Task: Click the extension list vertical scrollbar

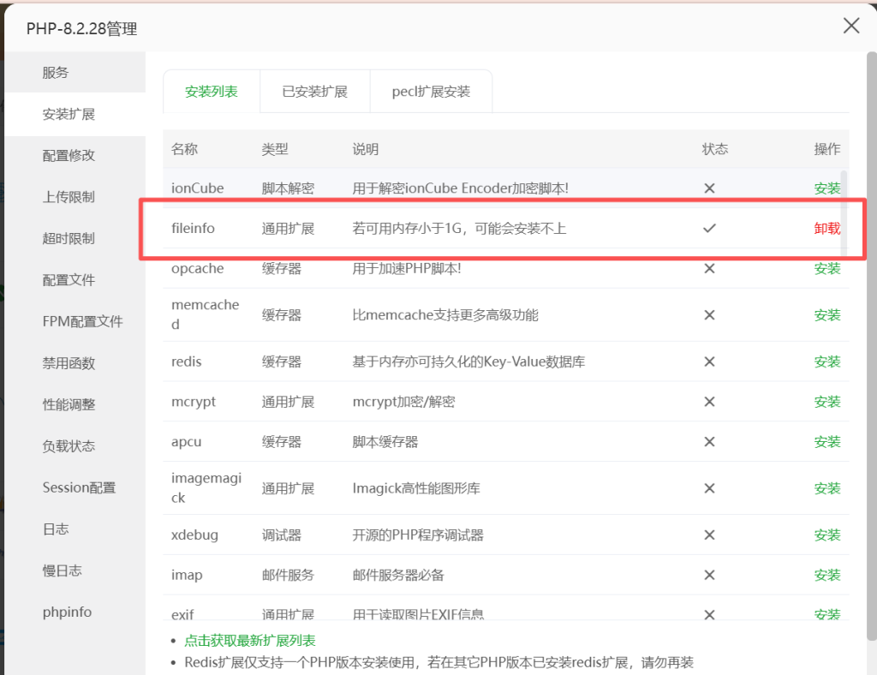Action: [844, 214]
